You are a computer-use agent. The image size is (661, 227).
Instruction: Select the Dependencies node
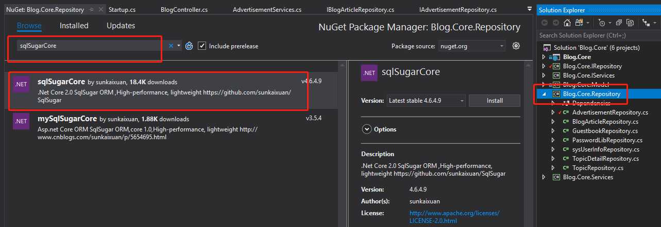point(591,103)
